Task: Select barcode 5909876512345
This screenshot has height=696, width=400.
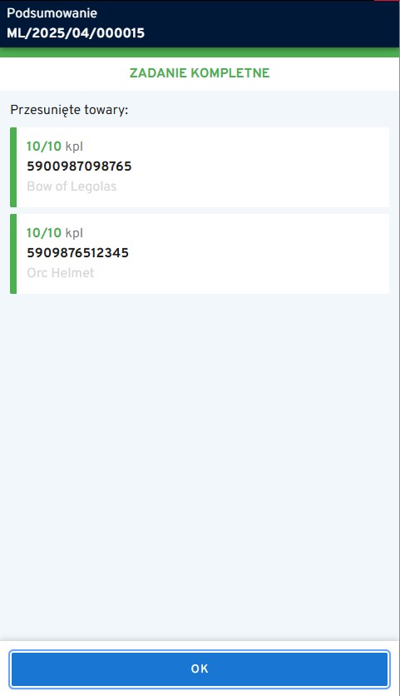Action: pyautogui.click(x=78, y=253)
